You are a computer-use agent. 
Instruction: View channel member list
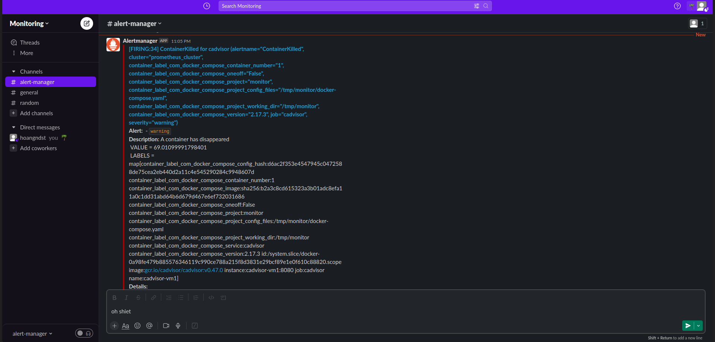[697, 23]
